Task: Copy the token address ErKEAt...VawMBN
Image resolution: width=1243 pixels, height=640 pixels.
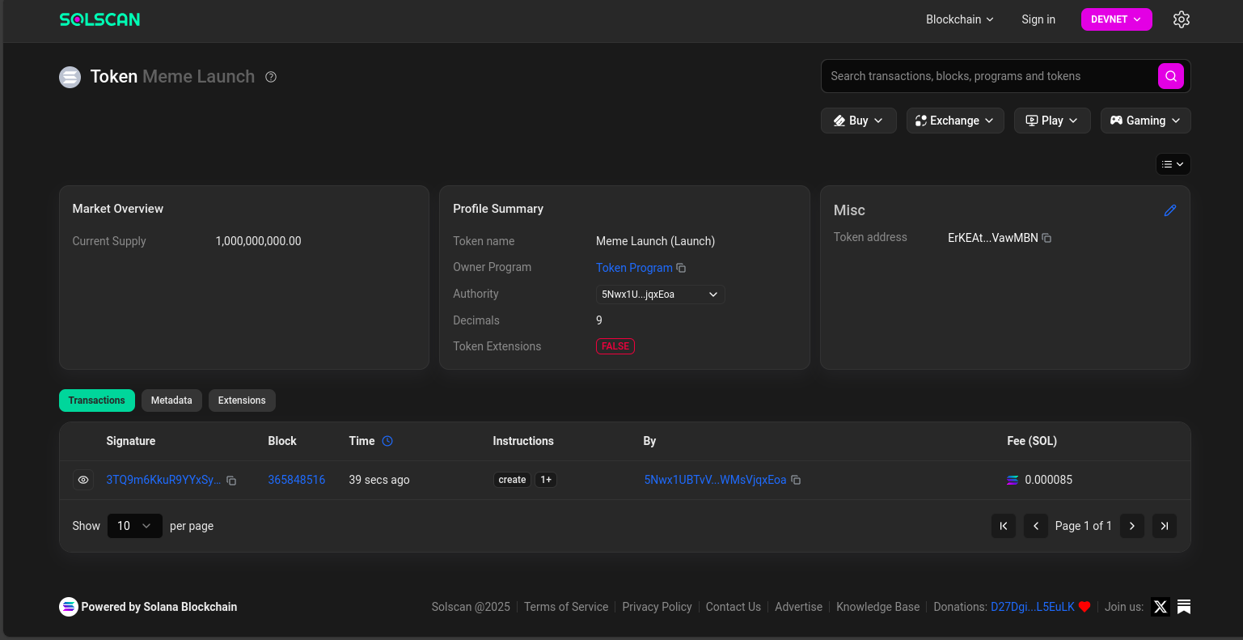Action: click(1046, 238)
